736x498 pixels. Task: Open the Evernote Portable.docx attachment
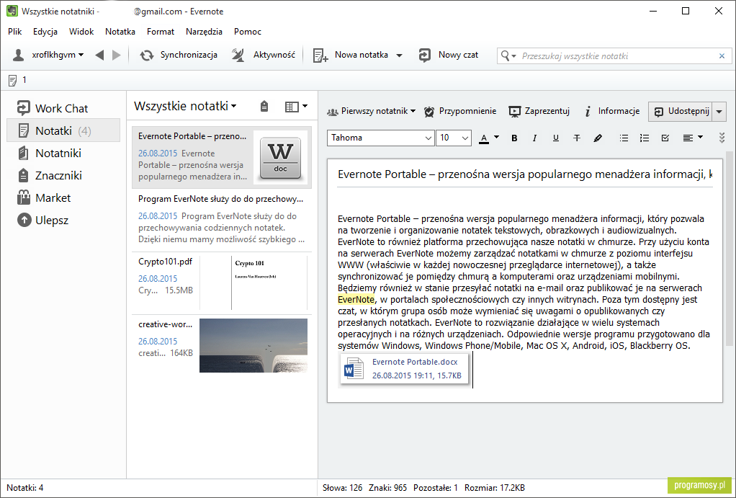[x=404, y=369]
